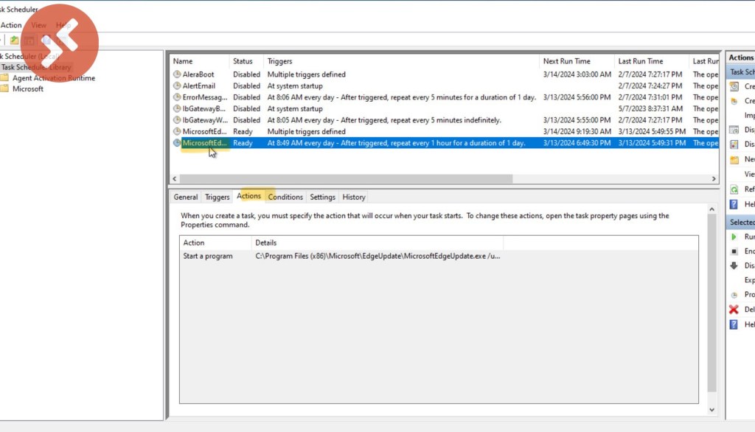Click the Disable down-arrow icon
The image size is (755, 432).
tap(734, 265)
